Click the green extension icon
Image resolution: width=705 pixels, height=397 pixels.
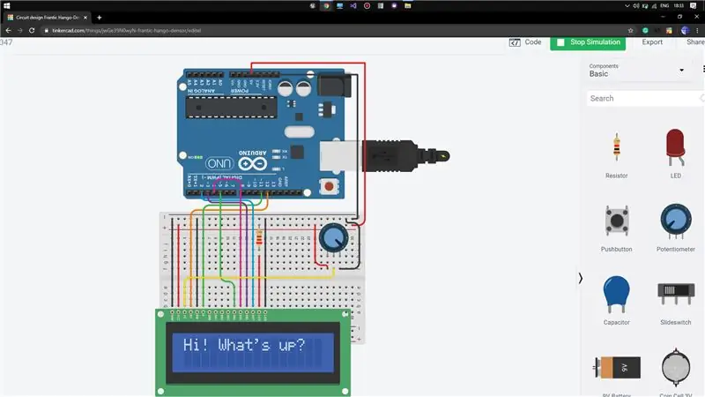click(645, 31)
